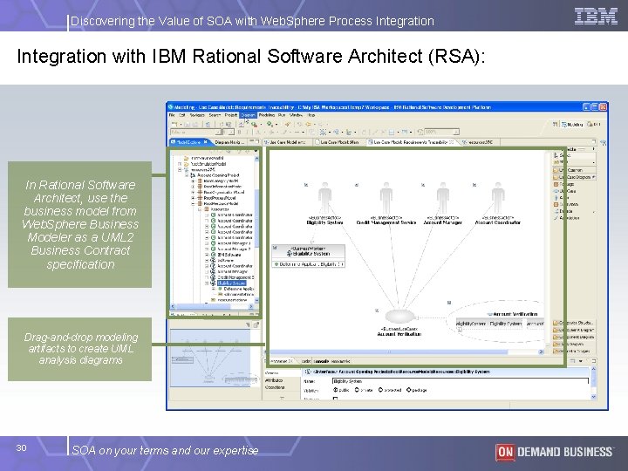
Task: Select the Account Verification use case ellipse
Action: (399, 317)
